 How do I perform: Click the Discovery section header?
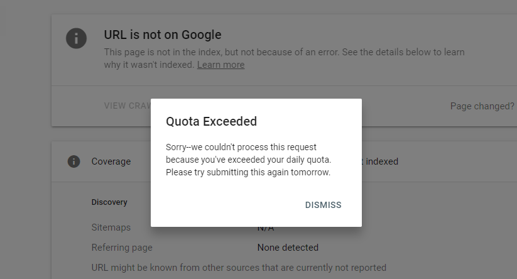point(109,202)
